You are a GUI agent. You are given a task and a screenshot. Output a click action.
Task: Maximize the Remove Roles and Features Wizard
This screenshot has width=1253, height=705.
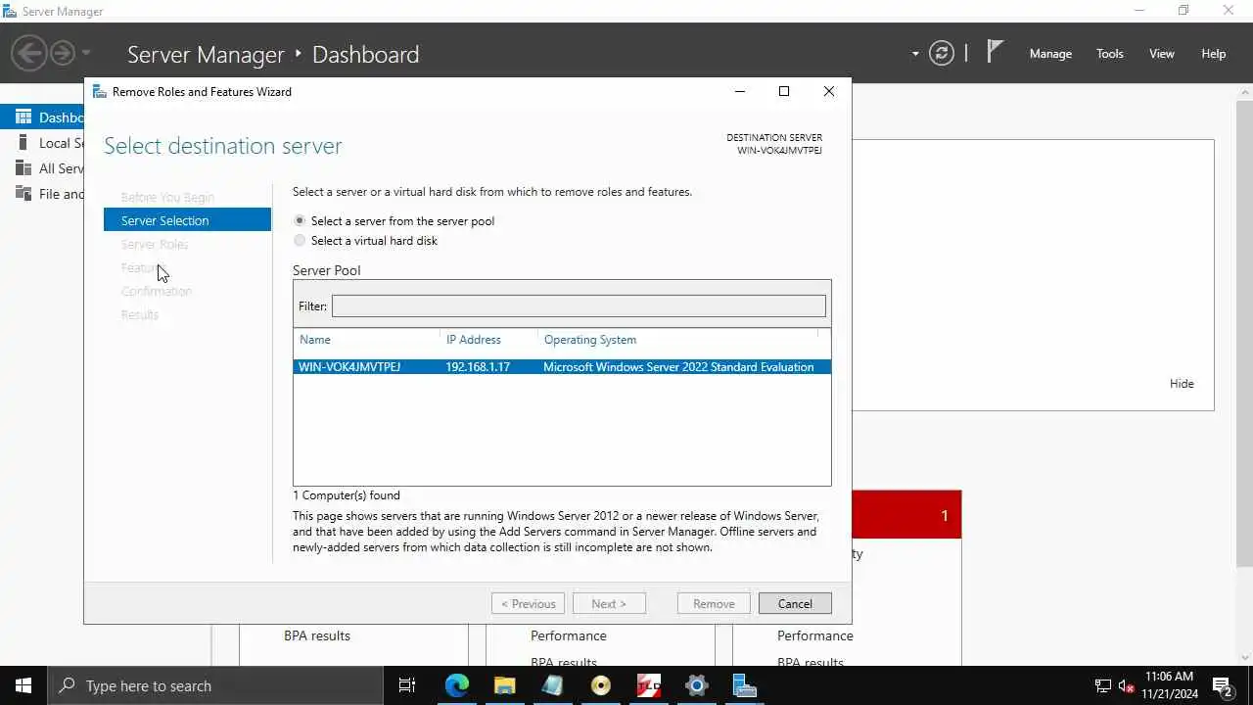click(784, 91)
